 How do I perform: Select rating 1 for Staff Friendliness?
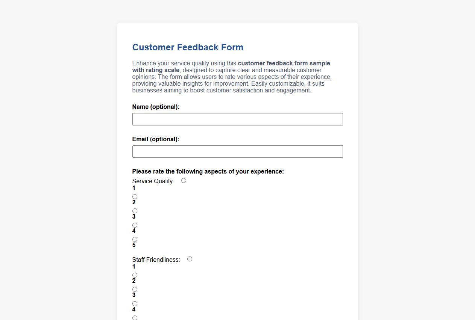pos(190,259)
